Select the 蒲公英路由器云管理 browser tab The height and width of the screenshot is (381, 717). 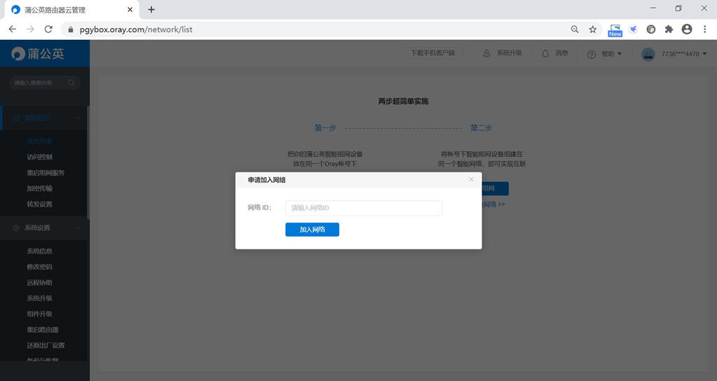pos(72,10)
